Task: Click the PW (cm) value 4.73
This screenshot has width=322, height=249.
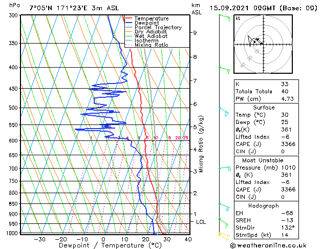Action: [287, 99]
